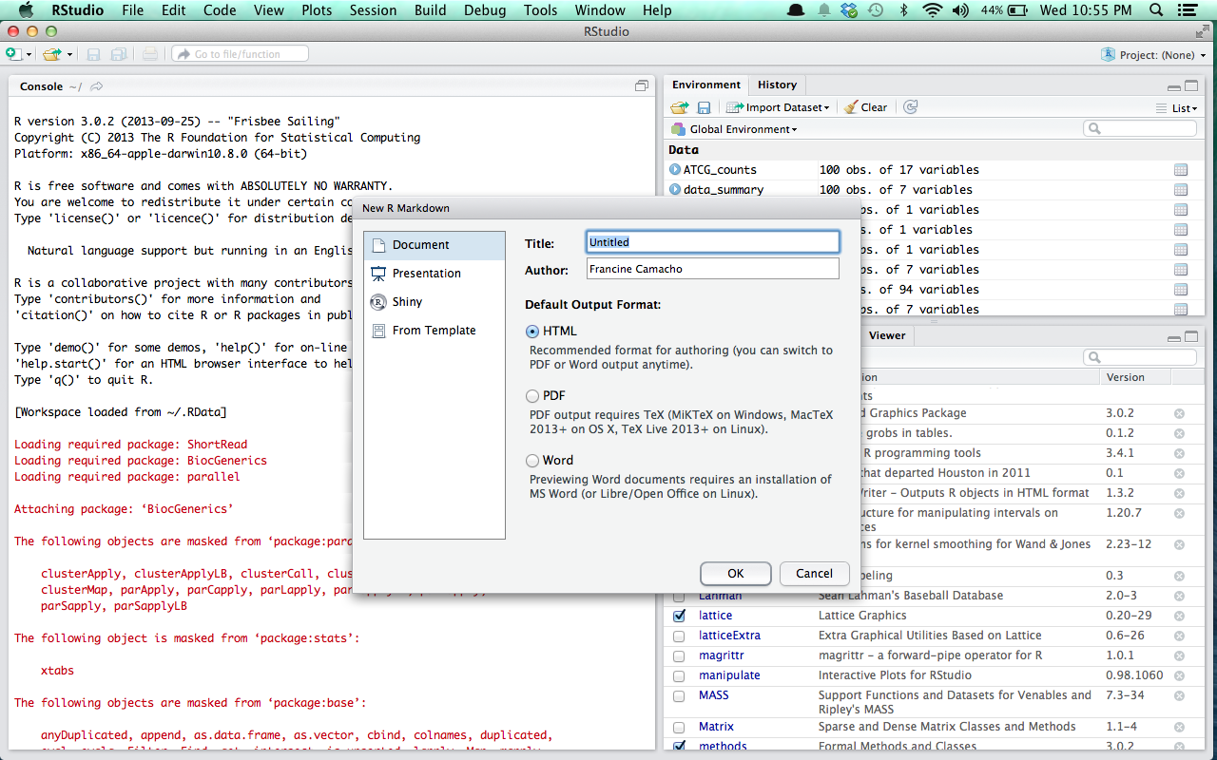Open the latticeExtra package link

(729, 636)
